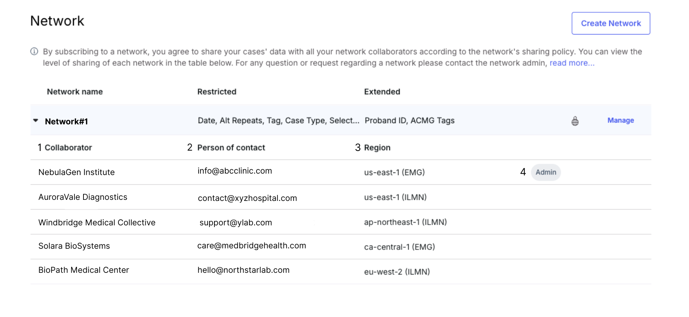The height and width of the screenshot is (317, 689).
Task: Select the Solara BioSystems row
Action: [x=74, y=246]
